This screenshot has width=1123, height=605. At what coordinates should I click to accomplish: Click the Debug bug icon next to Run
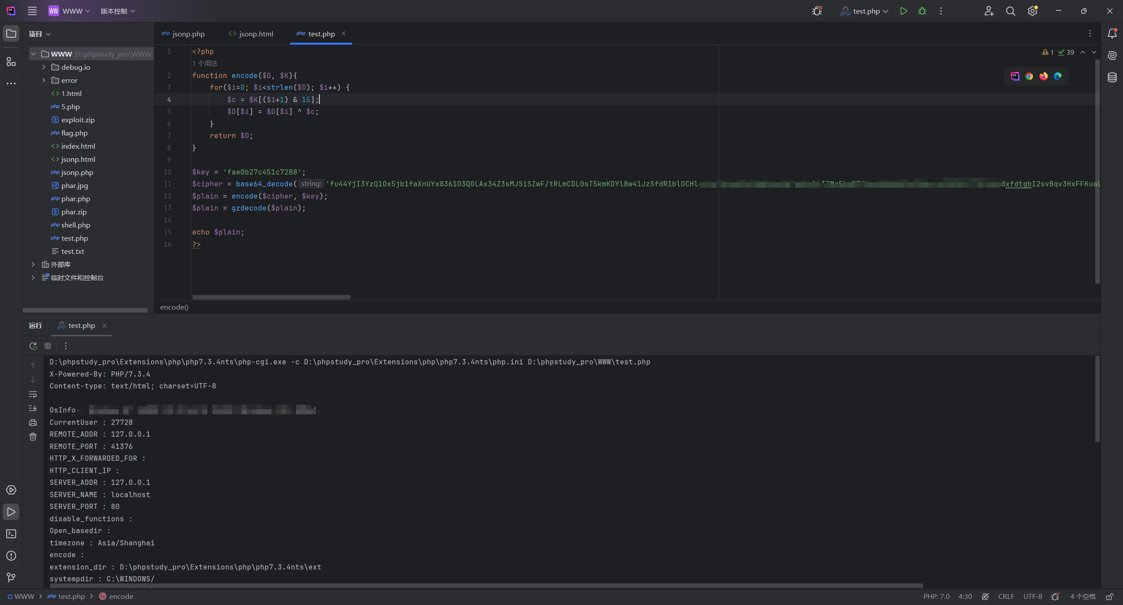click(x=922, y=11)
